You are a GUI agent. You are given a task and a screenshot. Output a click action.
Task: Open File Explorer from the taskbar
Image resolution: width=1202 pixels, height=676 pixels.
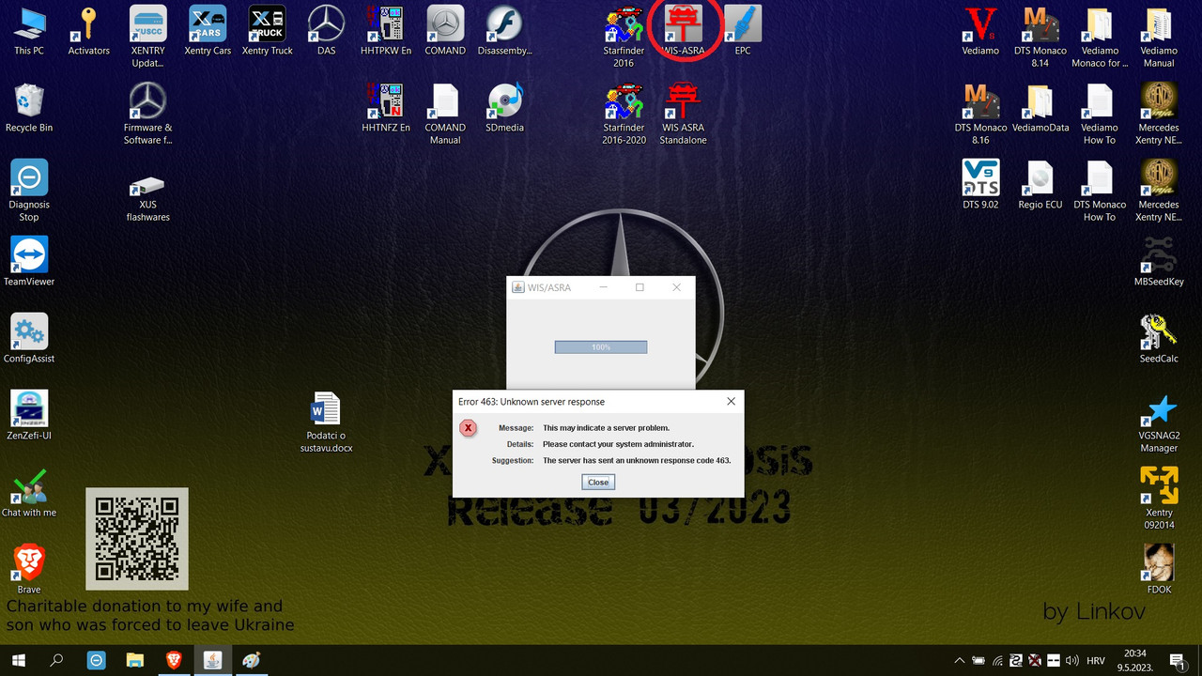[x=135, y=660]
